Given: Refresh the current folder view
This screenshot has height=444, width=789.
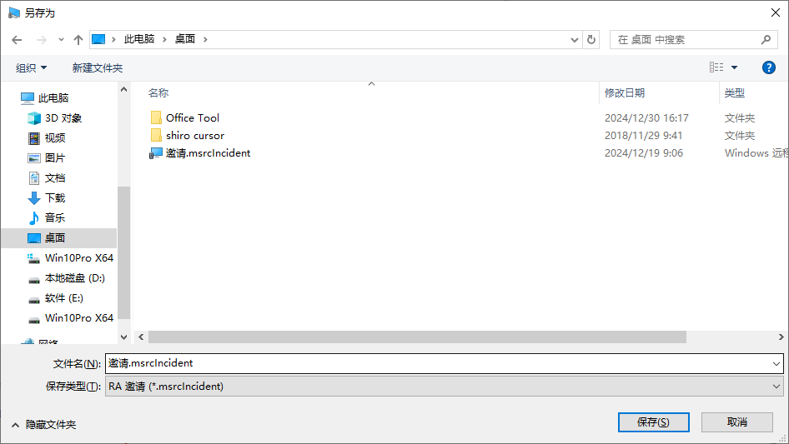Looking at the screenshot, I should (592, 39).
